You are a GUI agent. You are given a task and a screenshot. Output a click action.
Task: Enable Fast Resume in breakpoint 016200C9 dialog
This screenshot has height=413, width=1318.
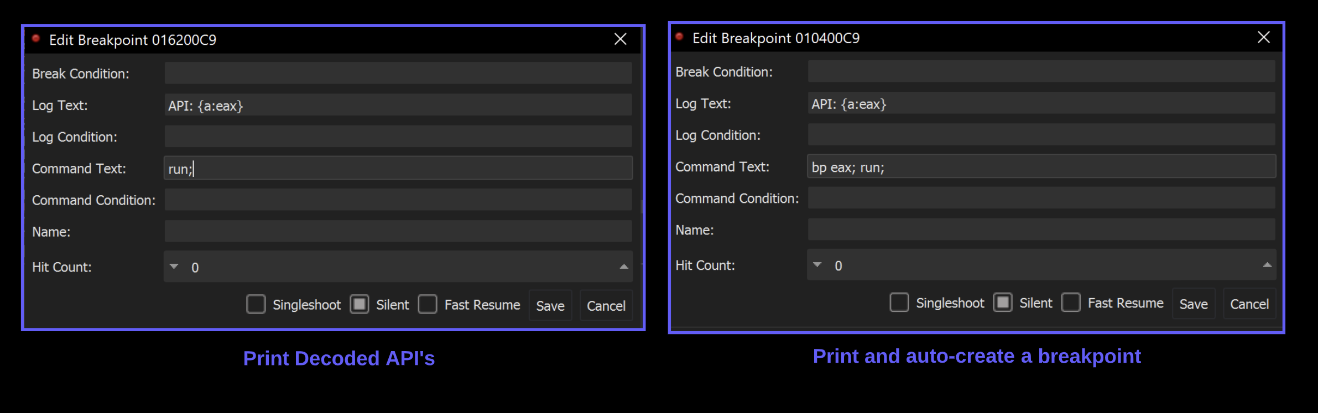[x=428, y=304]
